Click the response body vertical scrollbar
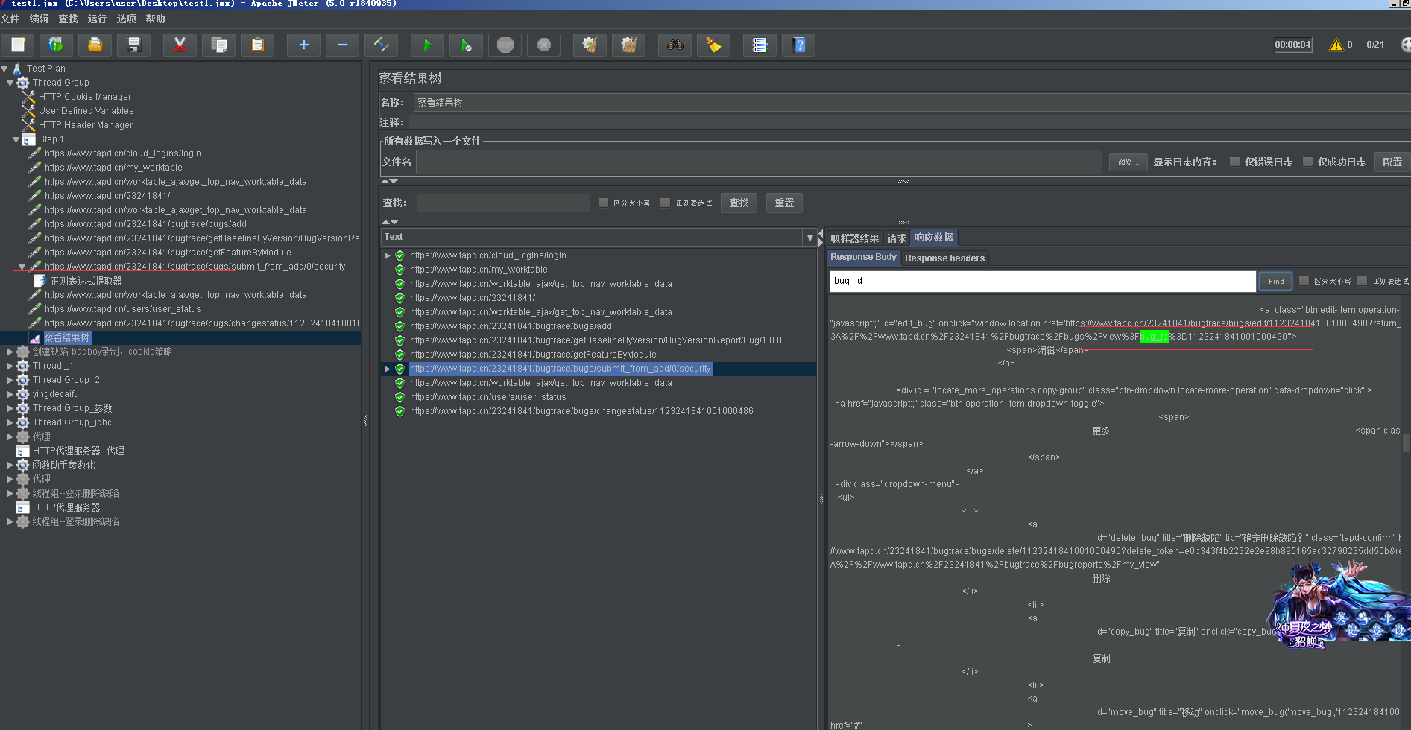Image resolution: width=1411 pixels, height=730 pixels. 1407,444
